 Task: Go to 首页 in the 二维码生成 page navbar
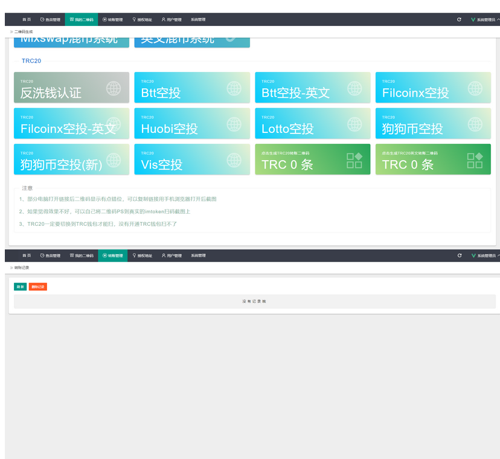[x=27, y=19]
